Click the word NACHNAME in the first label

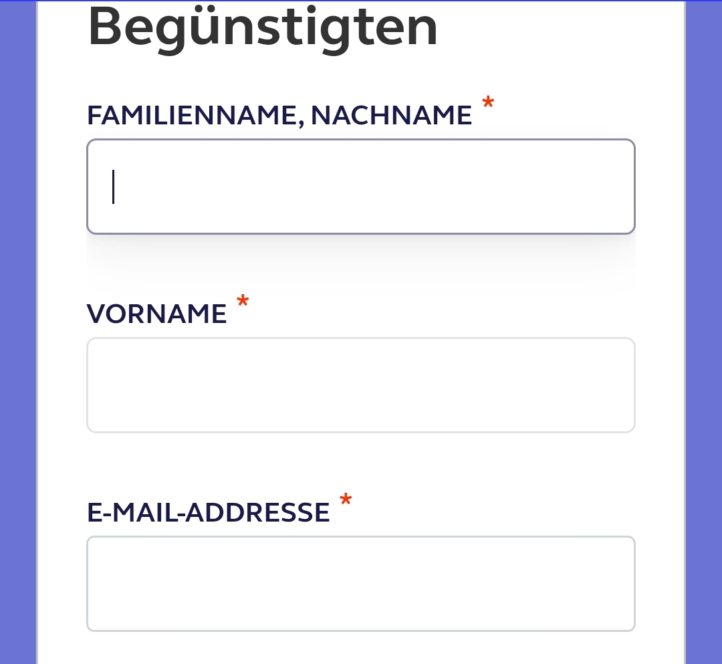point(391,116)
